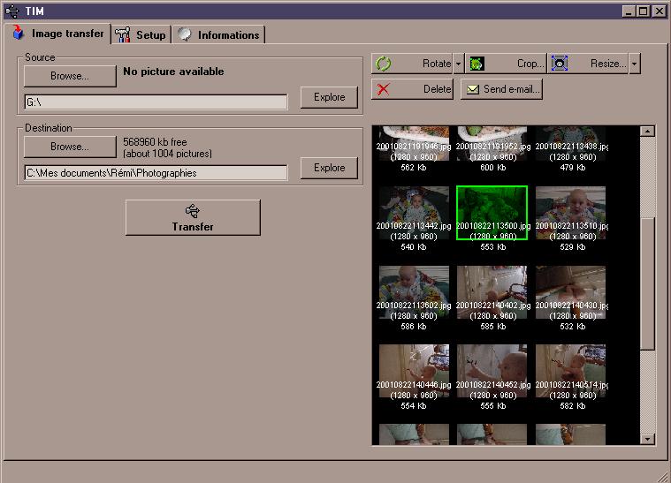Select thumbnail 20010822113510.jpg
The image size is (671, 483).
pos(570,213)
